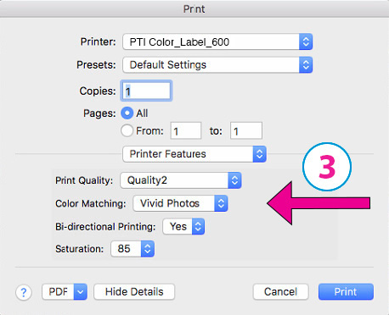Click the pink arrow annotation
Screen dimensions: 389x315
[319, 203]
